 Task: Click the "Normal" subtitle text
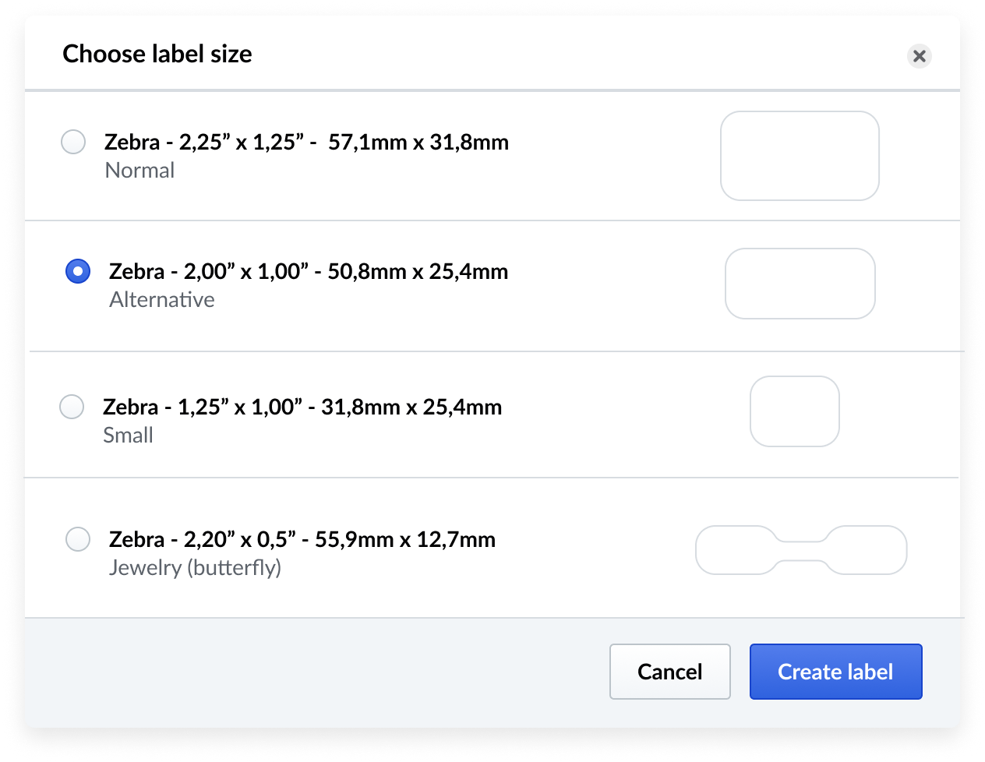pyautogui.click(x=139, y=171)
